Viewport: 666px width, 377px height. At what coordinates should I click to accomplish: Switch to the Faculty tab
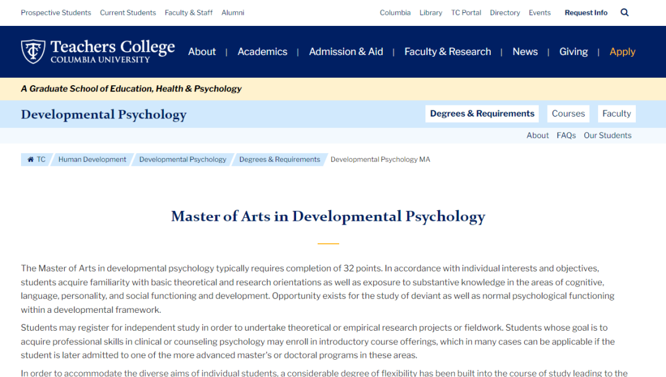pos(617,114)
